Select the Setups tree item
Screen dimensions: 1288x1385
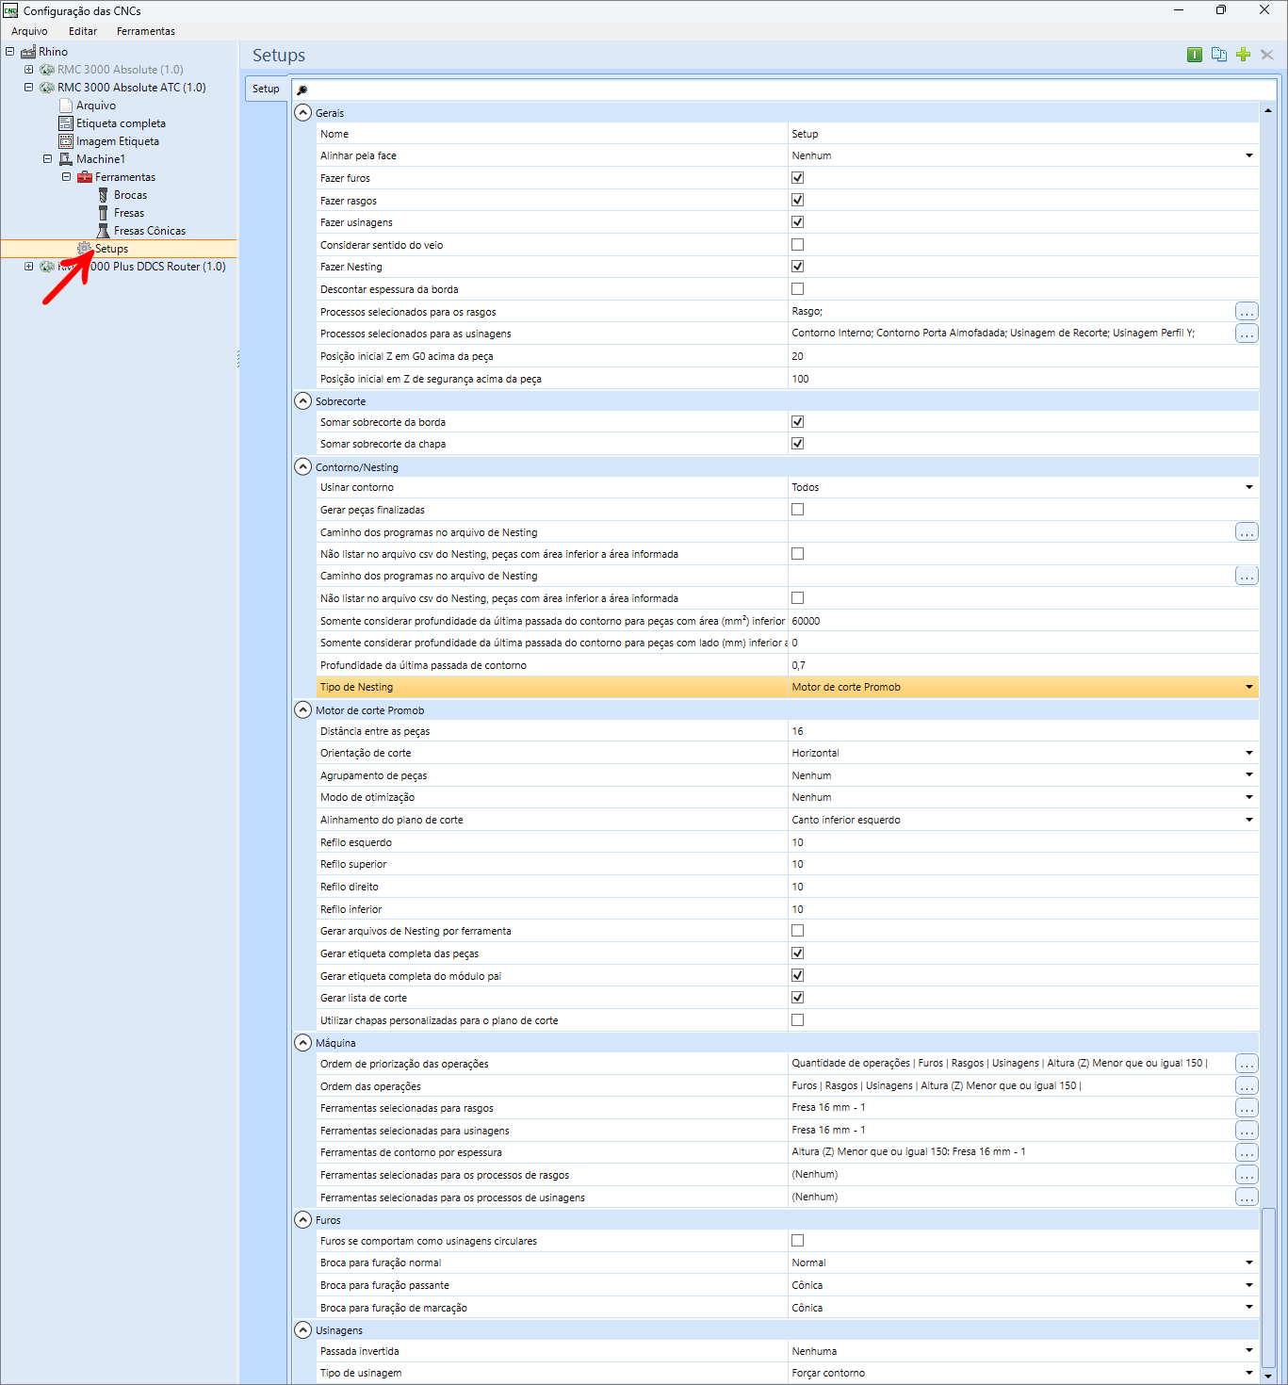pyautogui.click(x=111, y=249)
